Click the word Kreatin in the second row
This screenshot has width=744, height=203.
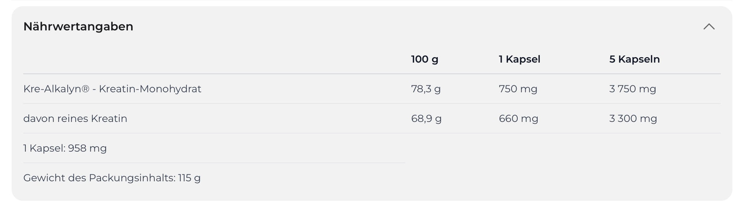(109, 119)
